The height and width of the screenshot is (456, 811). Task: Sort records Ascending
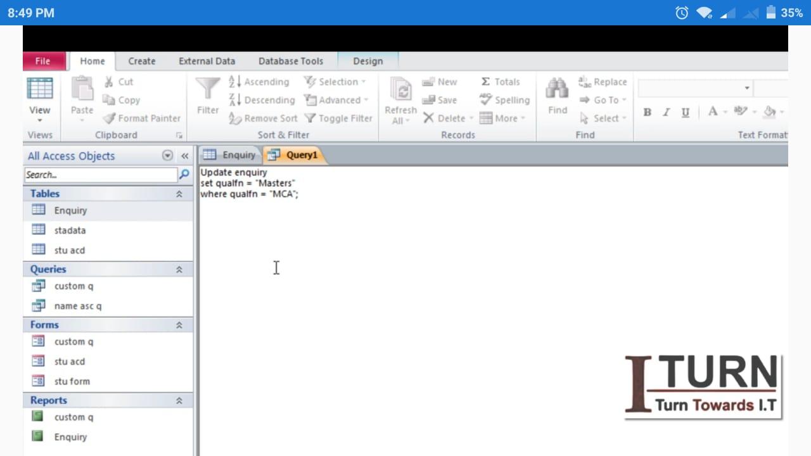click(x=259, y=82)
